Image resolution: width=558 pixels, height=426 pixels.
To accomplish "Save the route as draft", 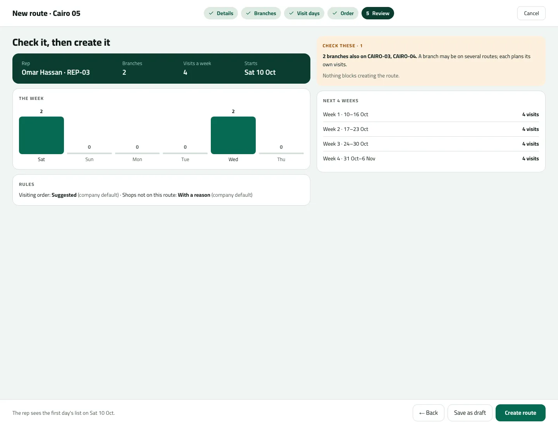I will click(470, 413).
